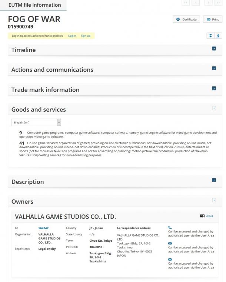Click class 41 number in goods list
Screen dimensions: 226x282
click(21, 143)
